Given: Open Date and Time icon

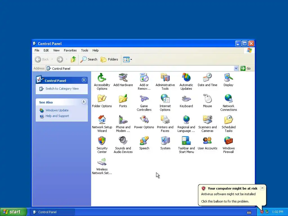Looking at the screenshot, I should coord(207,78).
